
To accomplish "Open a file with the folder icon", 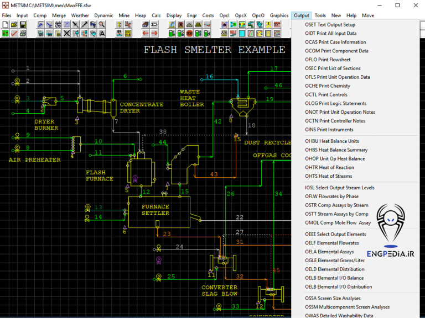I will pos(14,25).
